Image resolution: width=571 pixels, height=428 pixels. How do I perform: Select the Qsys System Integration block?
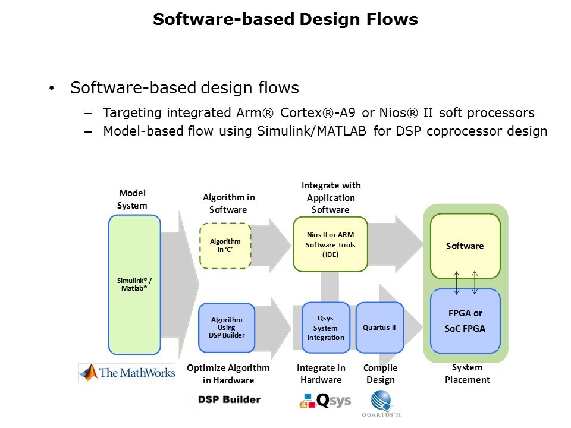point(325,328)
